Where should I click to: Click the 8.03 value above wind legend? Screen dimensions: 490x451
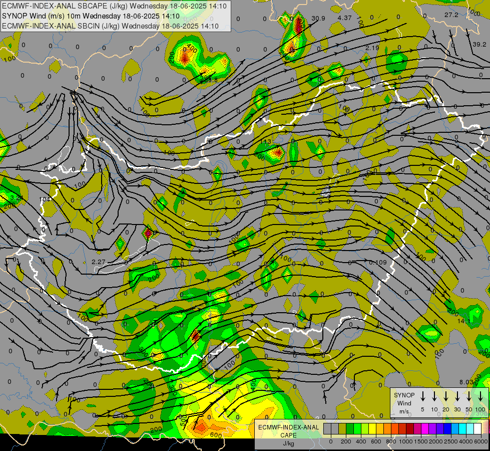(x=466, y=382)
